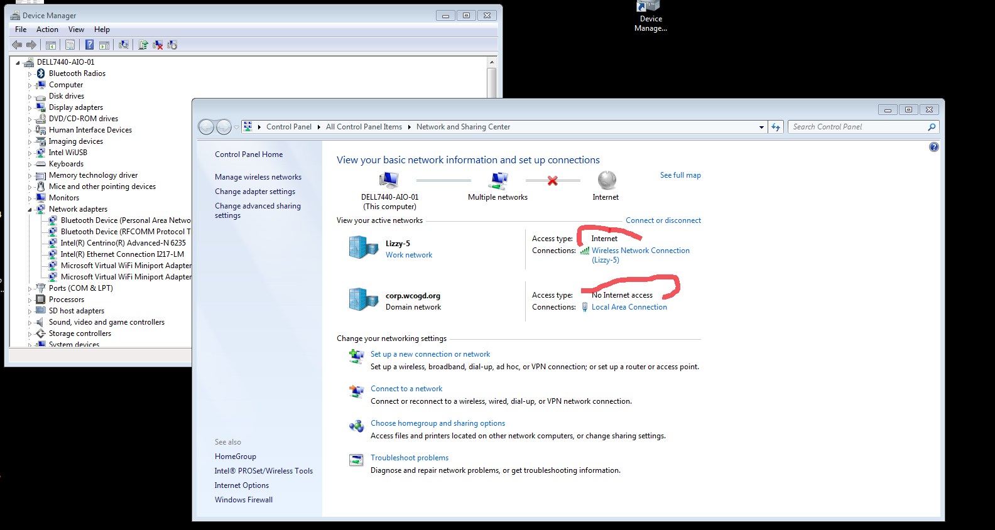Open Intel PROSet/Wireless Tools link
The width and height of the screenshot is (995, 530).
[x=264, y=471]
